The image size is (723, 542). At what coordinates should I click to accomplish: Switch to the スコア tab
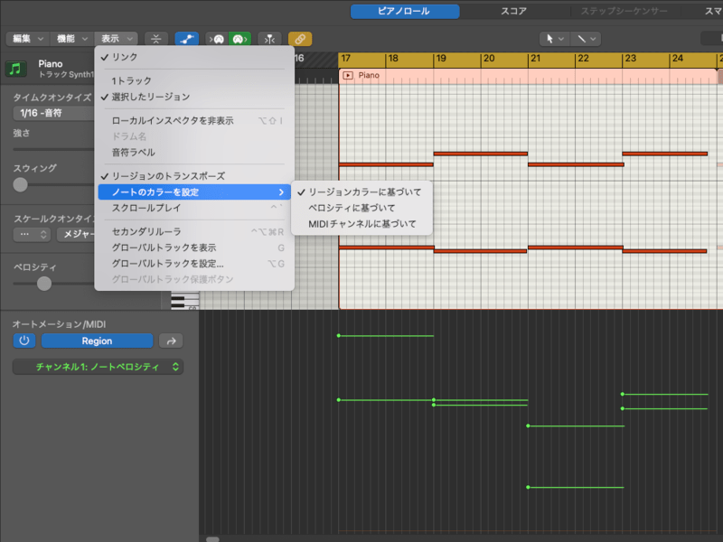pyautogui.click(x=514, y=12)
